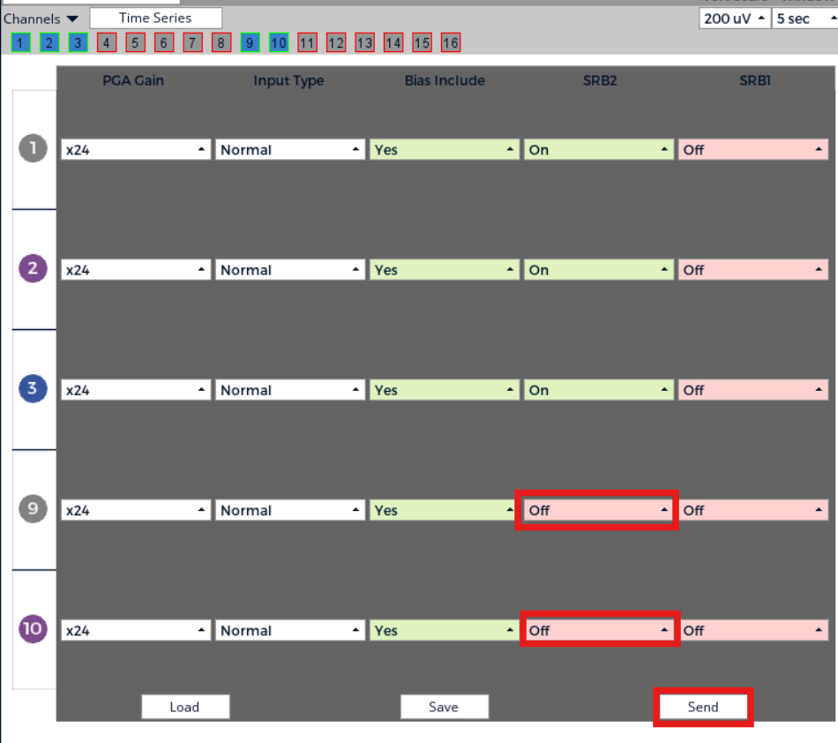Screen dimensions: 838x743
Task: Click the round channel 9 on/off icon
Action: pyautogui.click(x=34, y=509)
